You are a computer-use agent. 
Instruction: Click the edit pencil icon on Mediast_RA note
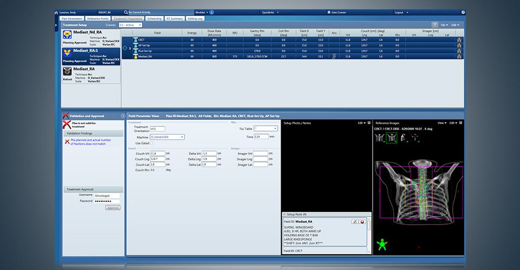[354, 222]
